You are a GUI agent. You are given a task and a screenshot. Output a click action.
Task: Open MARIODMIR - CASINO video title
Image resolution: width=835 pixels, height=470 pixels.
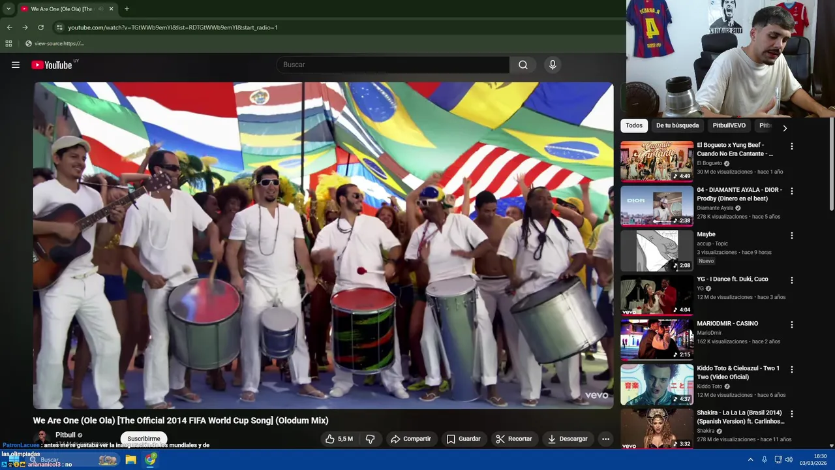tap(727, 324)
